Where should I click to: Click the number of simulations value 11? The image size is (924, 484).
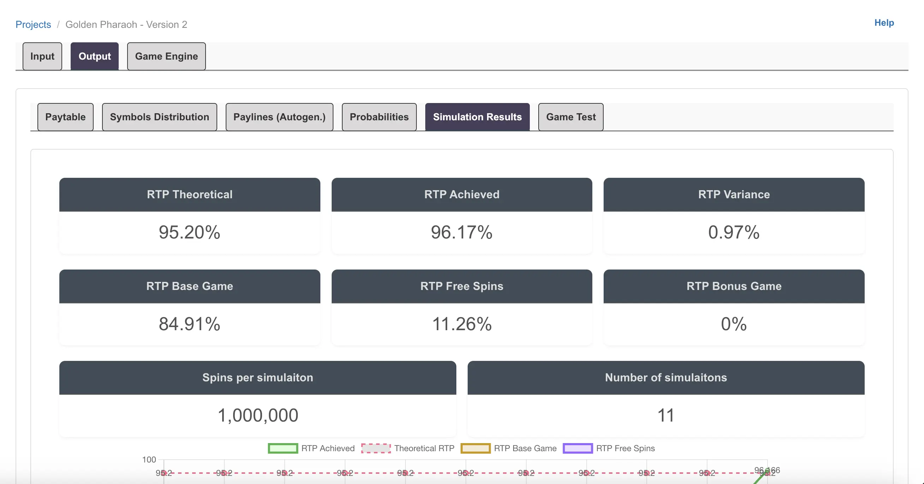click(666, 416)
